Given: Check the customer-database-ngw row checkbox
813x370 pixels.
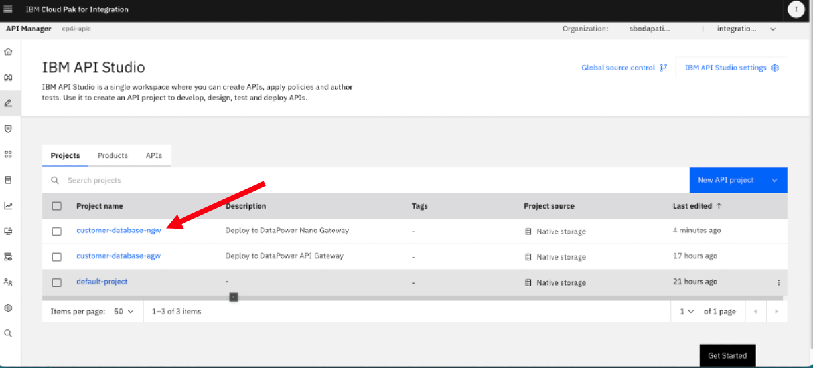Looking at the screenshot, I should [57, 231].
